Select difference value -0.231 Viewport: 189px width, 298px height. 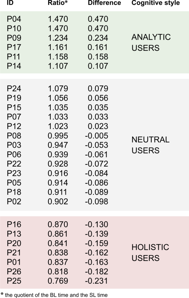pos(97,281)
